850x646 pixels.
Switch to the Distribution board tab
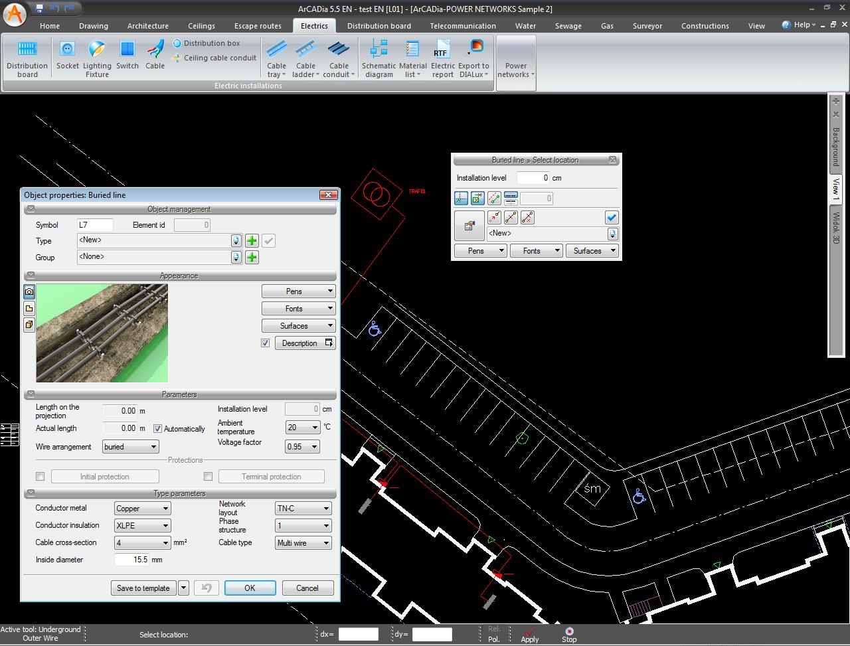click(379, 26)
